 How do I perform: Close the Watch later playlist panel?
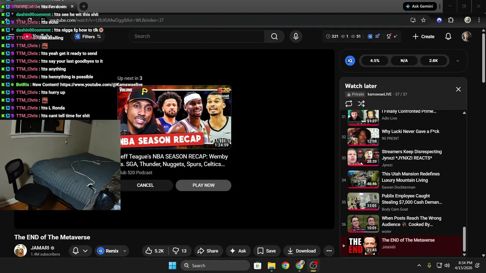coord(458,89)
